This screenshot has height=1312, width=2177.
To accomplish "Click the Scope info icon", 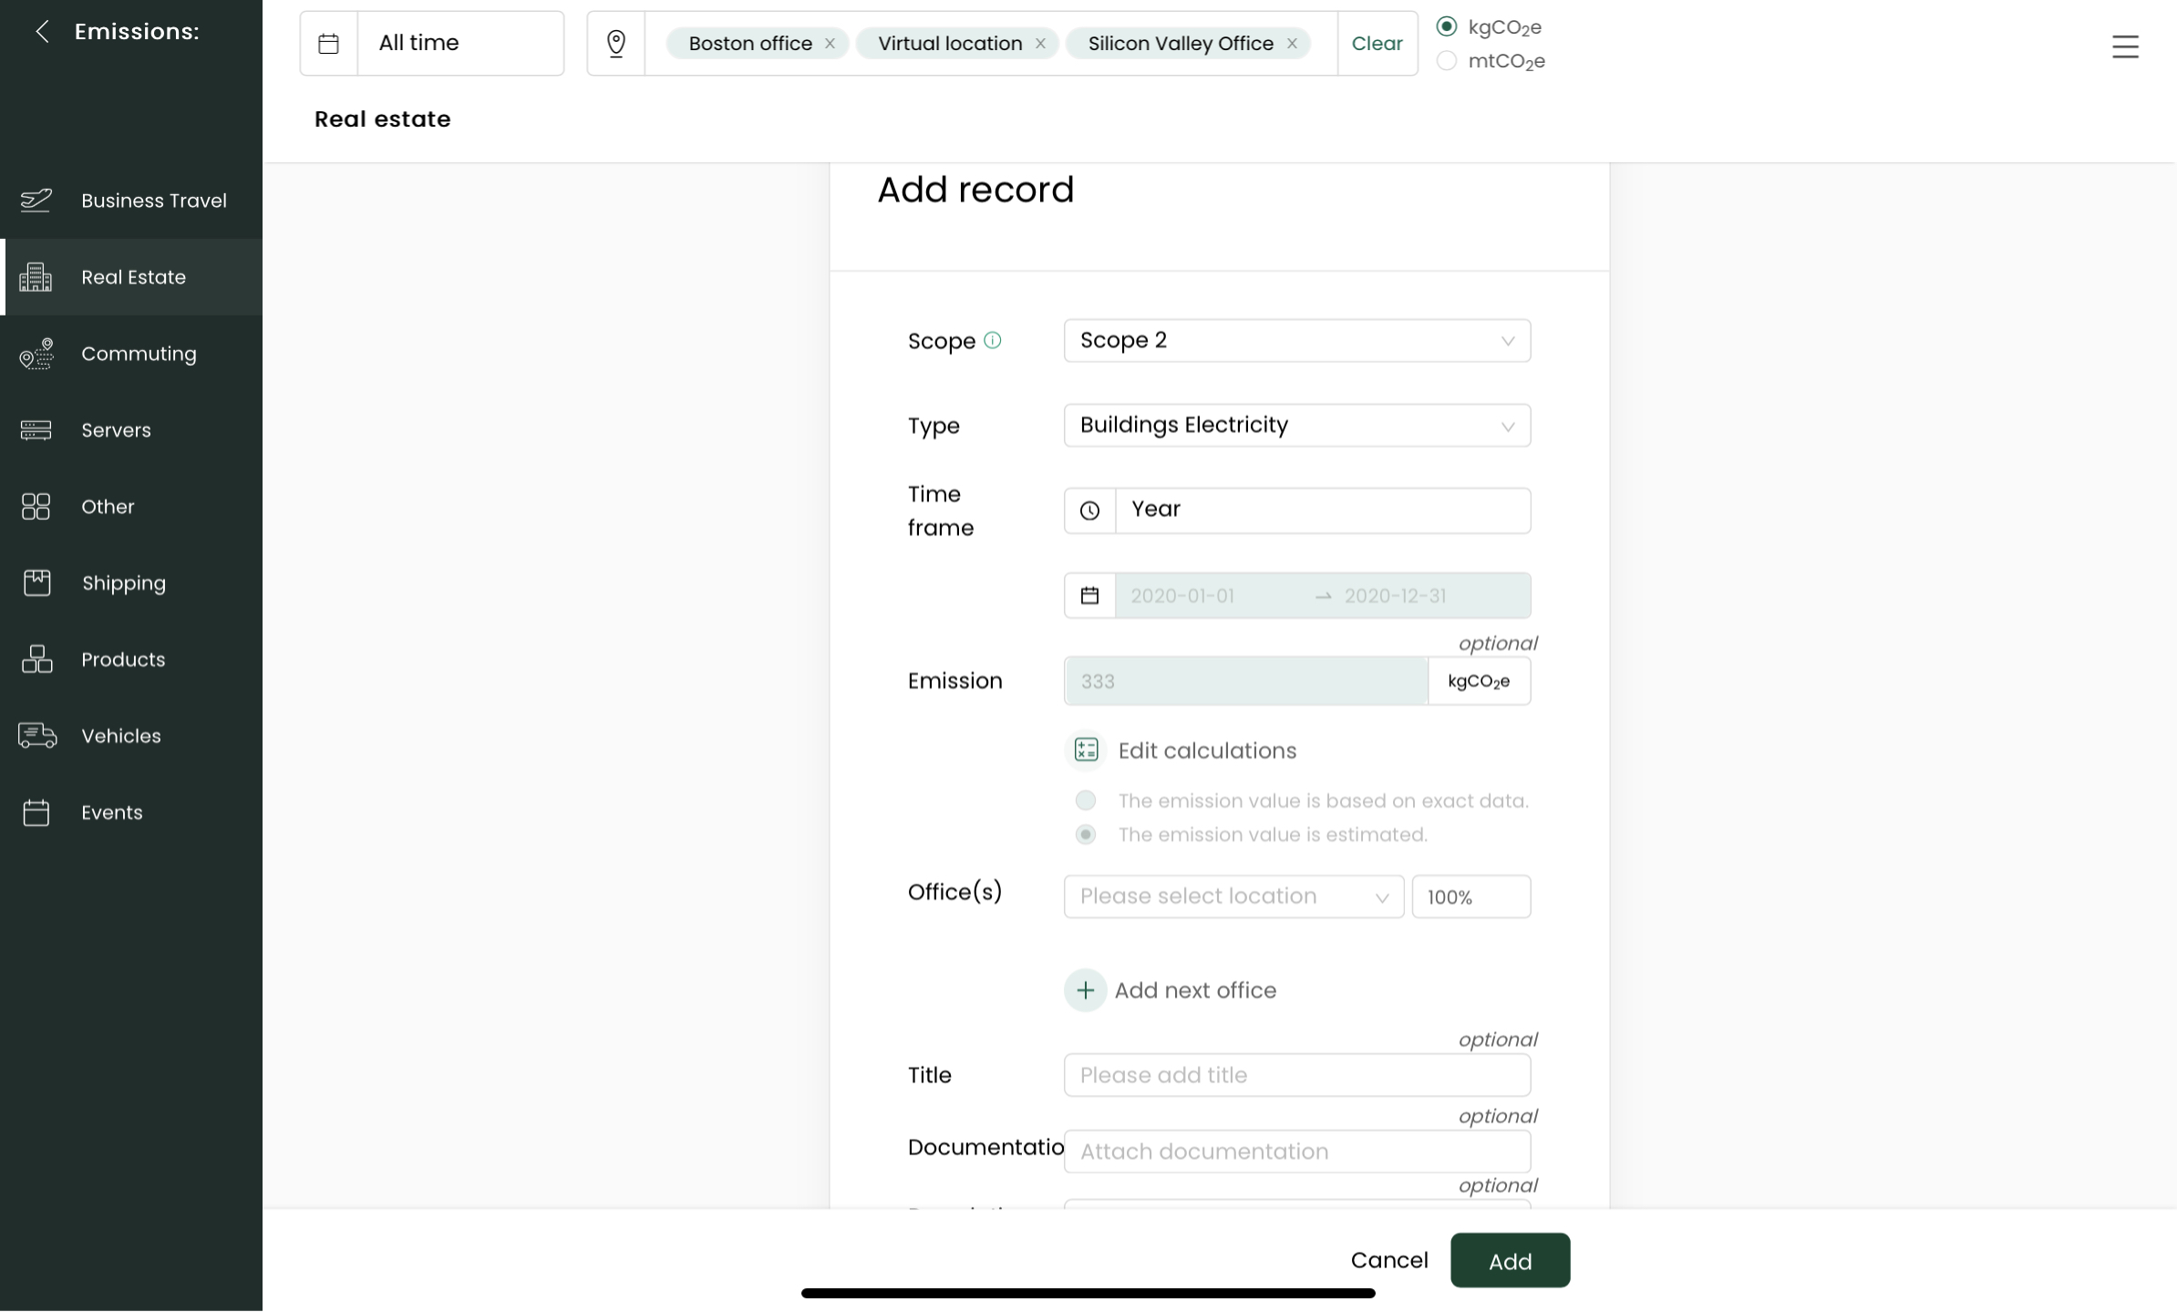I will pyautogui.click(x=993, y=340).
